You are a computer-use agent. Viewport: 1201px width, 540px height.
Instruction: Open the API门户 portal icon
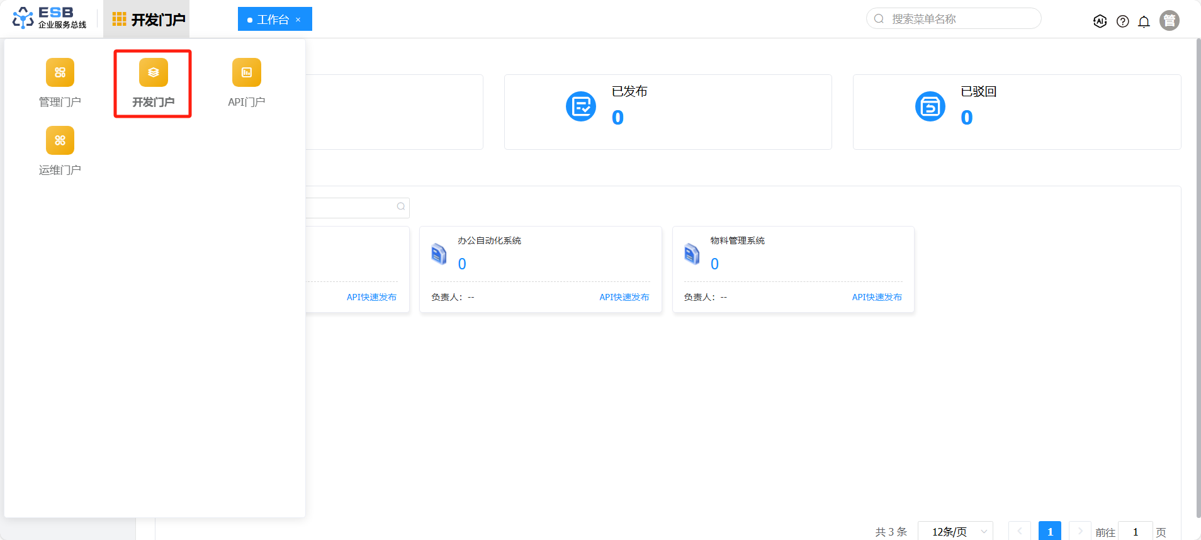246,72
